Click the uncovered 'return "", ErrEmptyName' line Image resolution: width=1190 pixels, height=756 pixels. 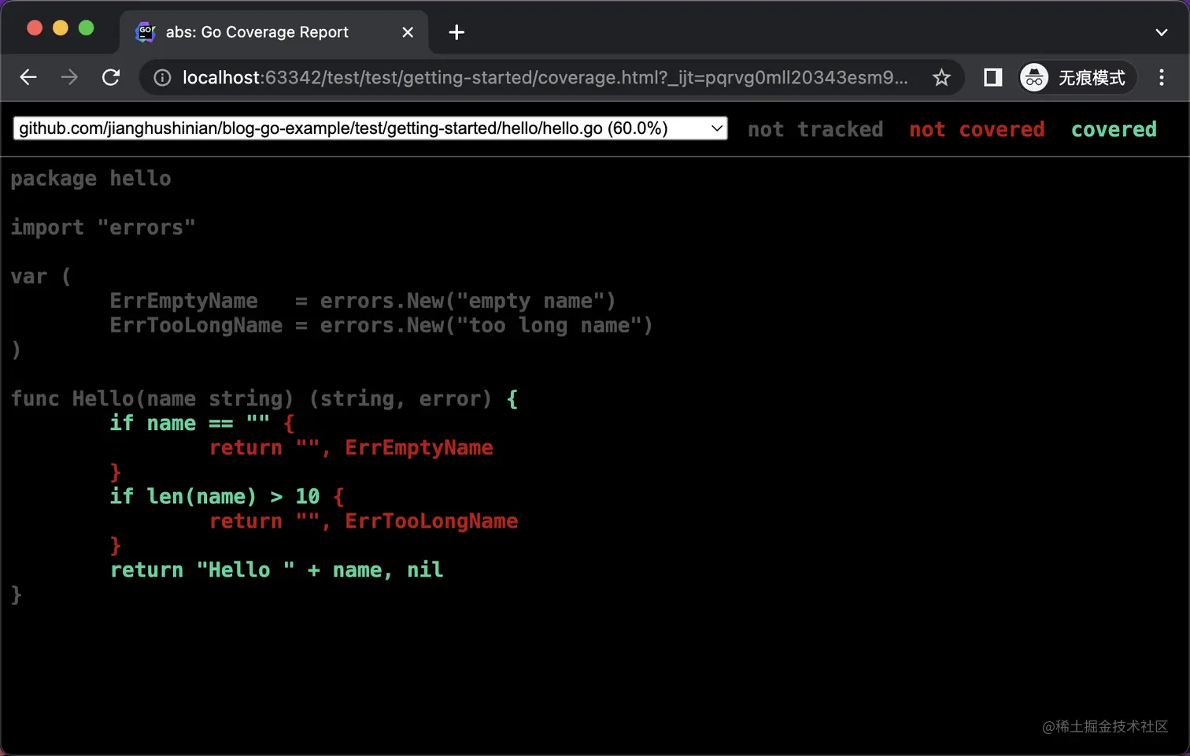click(351, 447)
